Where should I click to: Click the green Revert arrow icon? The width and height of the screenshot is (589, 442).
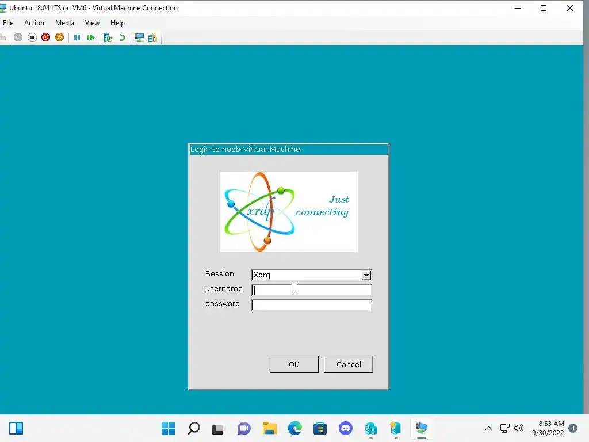[122, 37]
